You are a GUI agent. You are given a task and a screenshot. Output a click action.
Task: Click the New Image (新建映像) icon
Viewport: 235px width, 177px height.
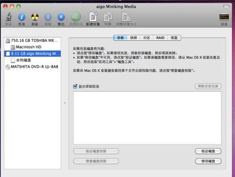(x=93, y=17)
